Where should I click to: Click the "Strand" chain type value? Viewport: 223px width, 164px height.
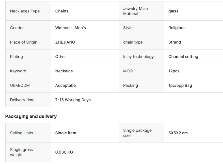(175, 42)
